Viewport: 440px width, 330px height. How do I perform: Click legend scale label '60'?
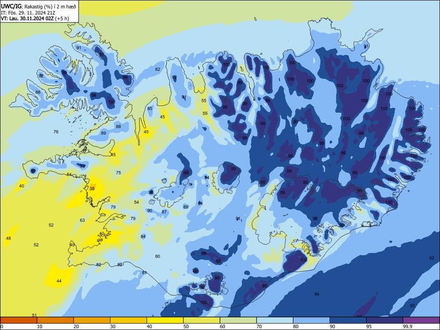pos(223,326)
